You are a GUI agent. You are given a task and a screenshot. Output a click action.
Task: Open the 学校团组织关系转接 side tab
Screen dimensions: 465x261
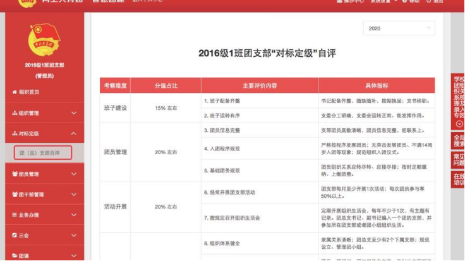point(458,102)
